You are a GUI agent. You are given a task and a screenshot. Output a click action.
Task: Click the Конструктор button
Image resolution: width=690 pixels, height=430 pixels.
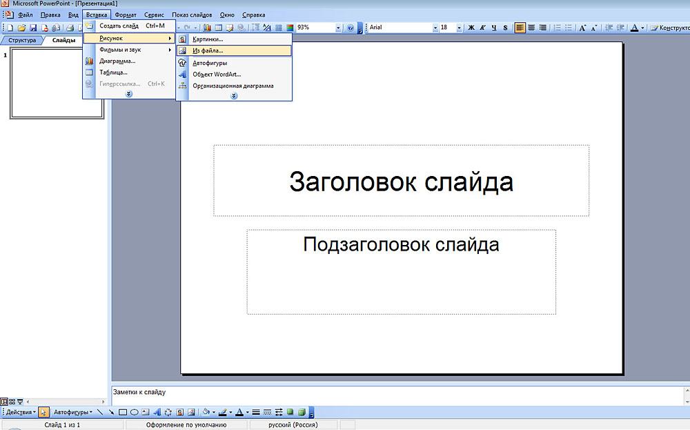click(669, 28)
